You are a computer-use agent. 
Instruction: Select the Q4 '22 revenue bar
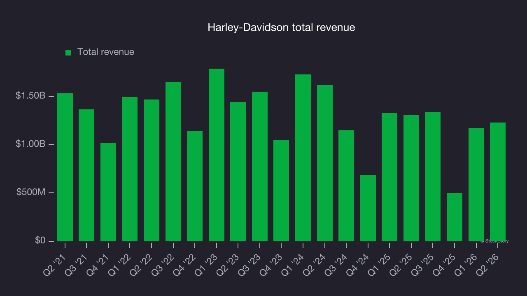(195, 186)
